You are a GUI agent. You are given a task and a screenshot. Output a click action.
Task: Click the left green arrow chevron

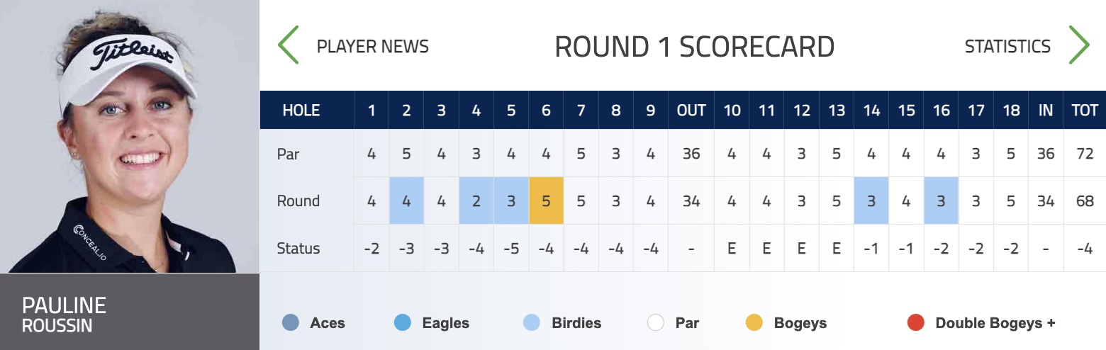point(289,45)
